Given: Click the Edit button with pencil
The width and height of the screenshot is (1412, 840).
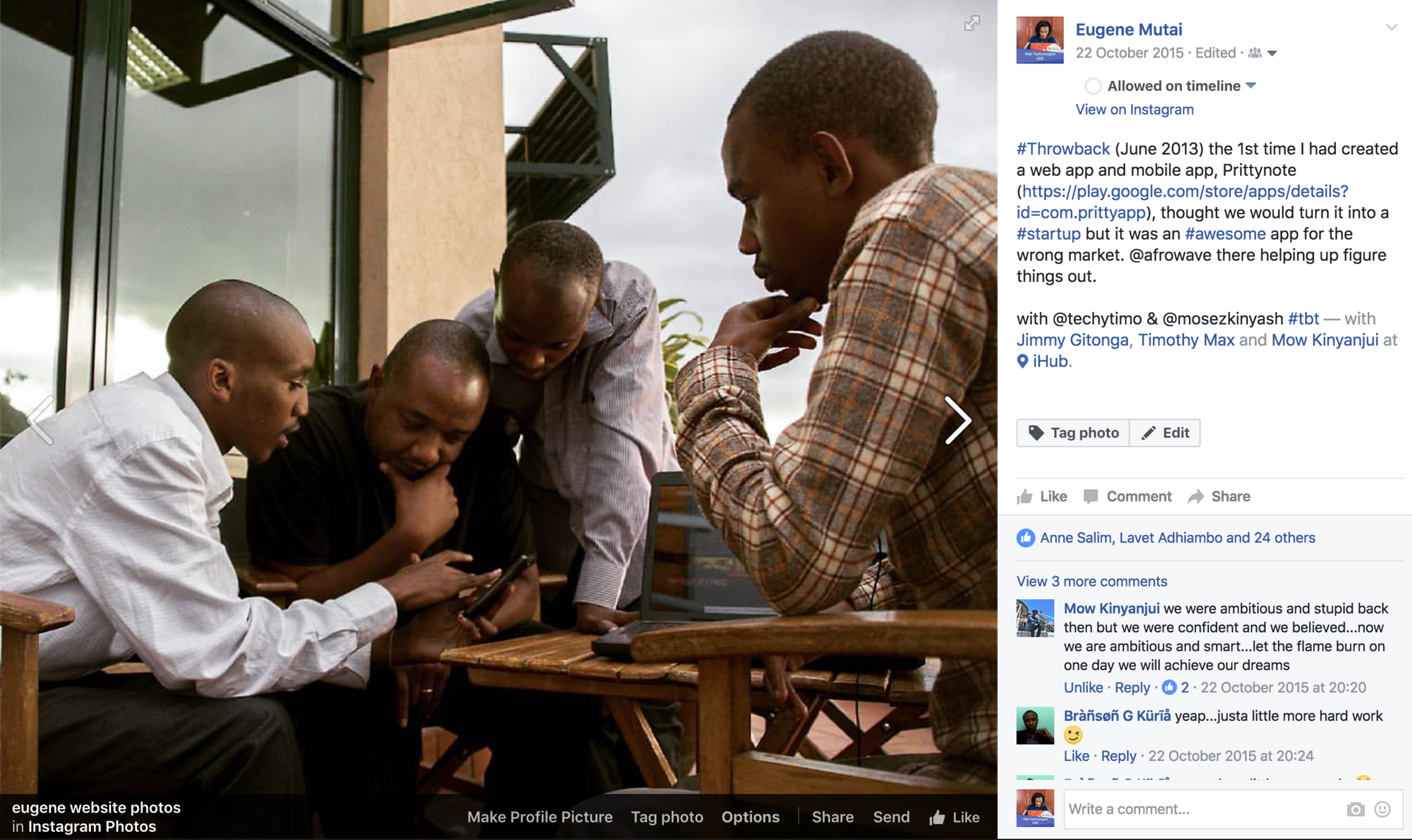Looking at the screenshot, I should tap(1165, 433).
